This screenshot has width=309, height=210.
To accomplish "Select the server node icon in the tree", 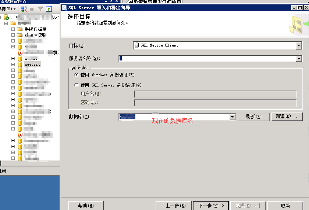I will [6, 18].
